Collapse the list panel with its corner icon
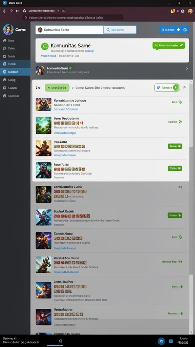This screenshot has width=195, height=347. point(185,87)
